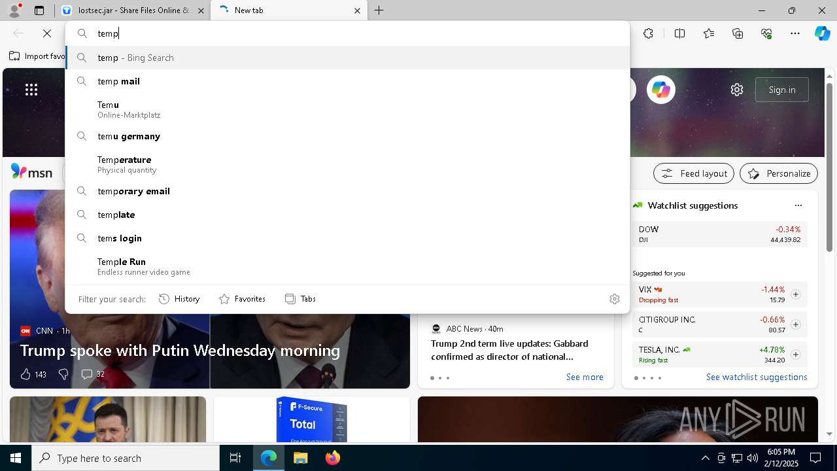Select the 'temp - Bing Search' suggestion

click(x=347, y=58)
